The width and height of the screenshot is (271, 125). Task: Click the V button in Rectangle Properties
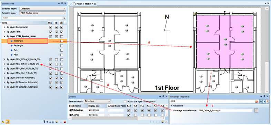[264, 101]
